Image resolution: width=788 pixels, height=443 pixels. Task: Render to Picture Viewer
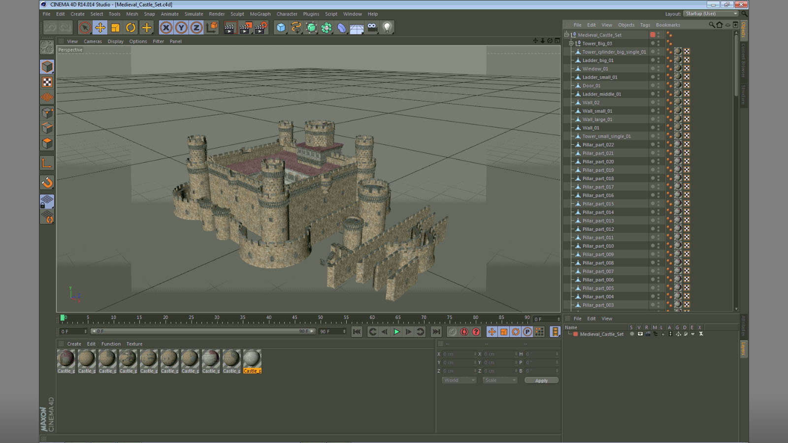(245, 28)
